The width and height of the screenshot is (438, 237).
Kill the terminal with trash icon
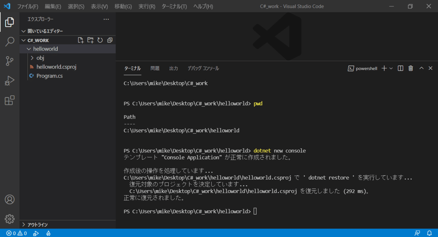411,68
